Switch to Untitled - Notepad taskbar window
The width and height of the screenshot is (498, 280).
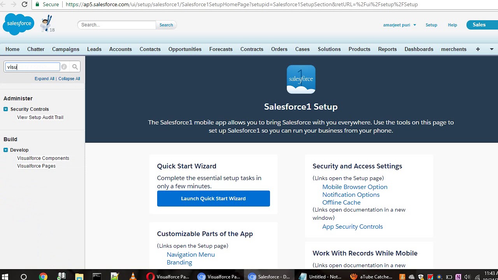tap(321, 276)
